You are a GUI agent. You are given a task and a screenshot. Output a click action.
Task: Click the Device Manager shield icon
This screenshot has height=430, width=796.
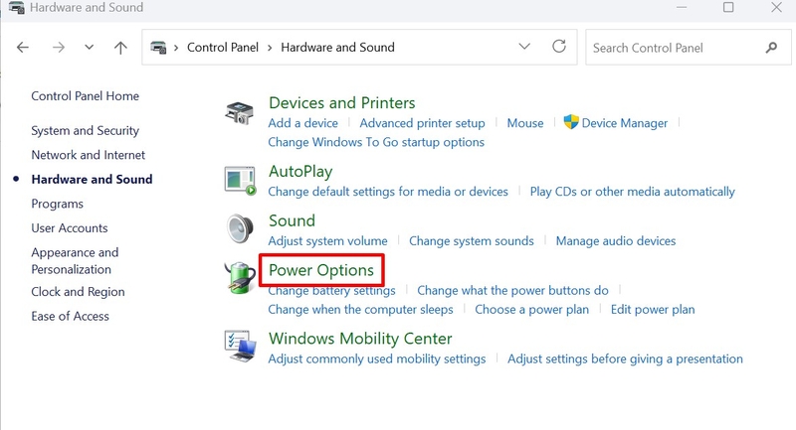[571, 121]
